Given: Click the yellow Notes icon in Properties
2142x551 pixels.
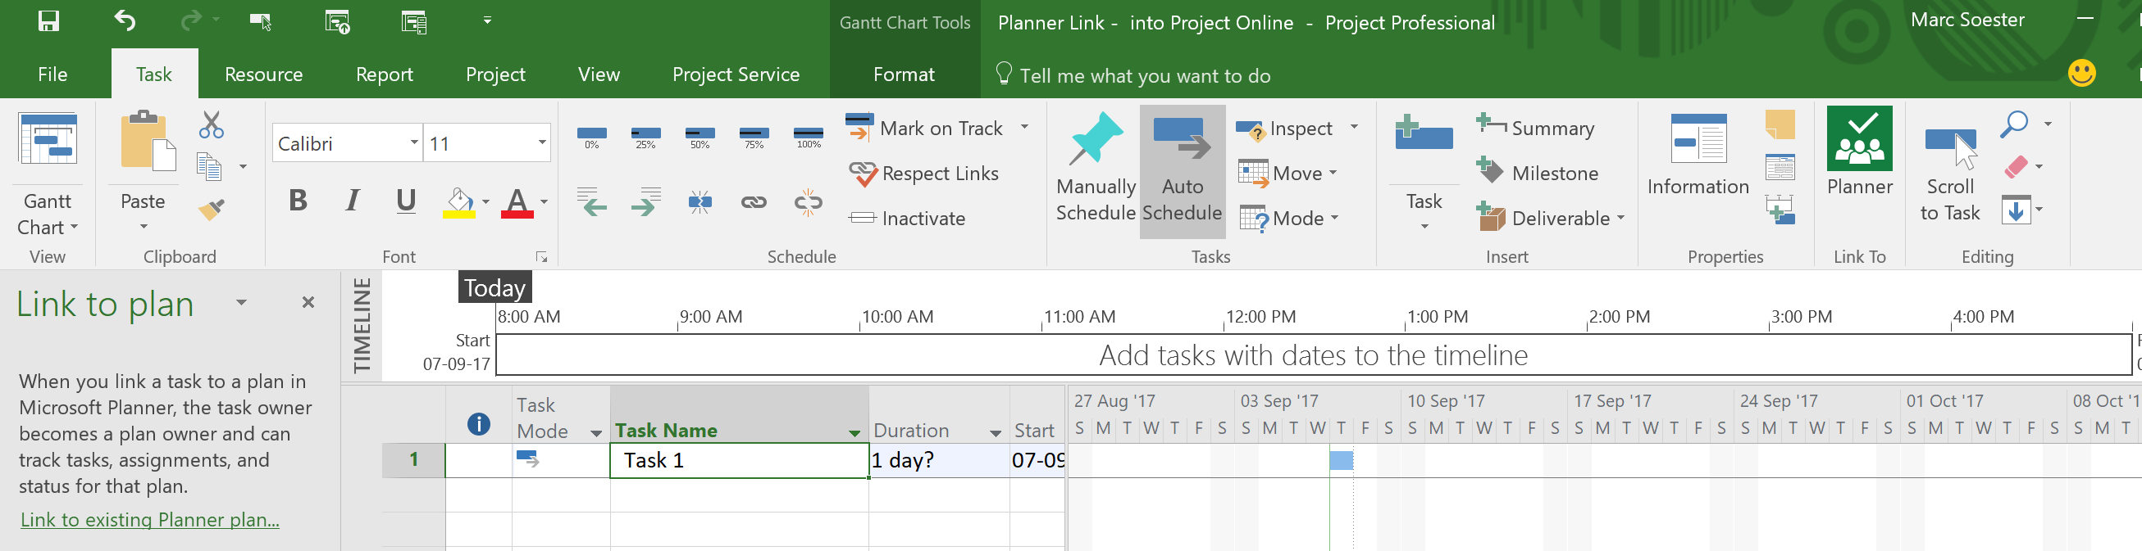Looking at the screenshot, I should coord(1780,124).
